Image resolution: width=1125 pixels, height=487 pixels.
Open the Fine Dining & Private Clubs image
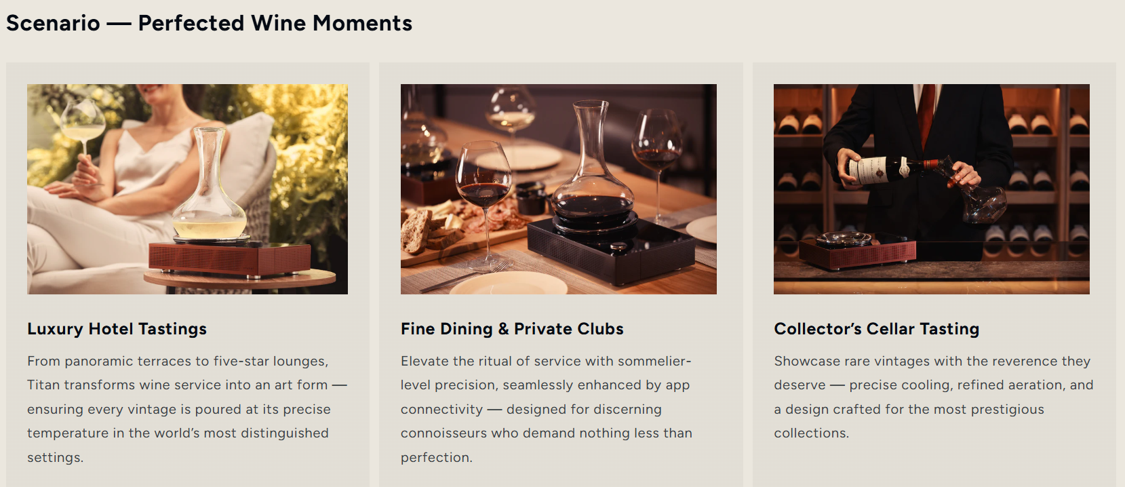coord(558,189)
